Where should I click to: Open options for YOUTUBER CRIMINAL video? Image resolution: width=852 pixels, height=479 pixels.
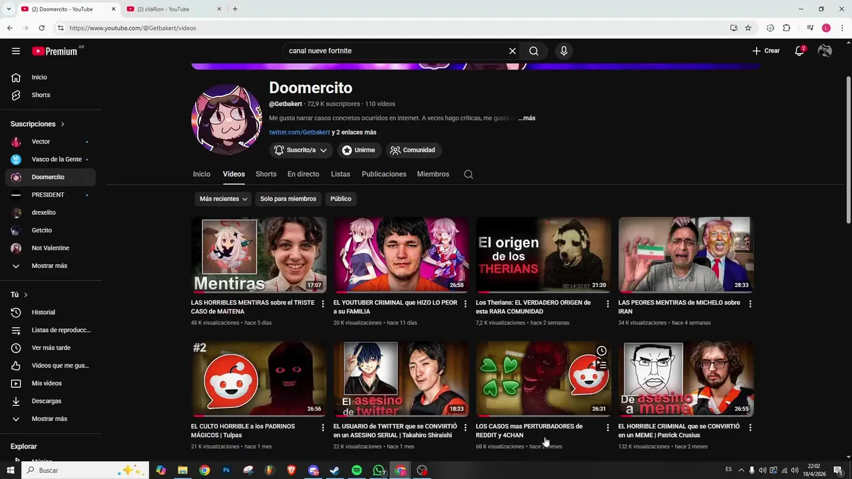[465, 303]
